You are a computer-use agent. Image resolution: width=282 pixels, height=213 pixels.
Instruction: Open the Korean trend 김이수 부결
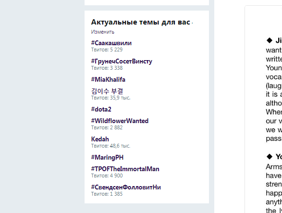pyautogui.click(x=107, y=91)
